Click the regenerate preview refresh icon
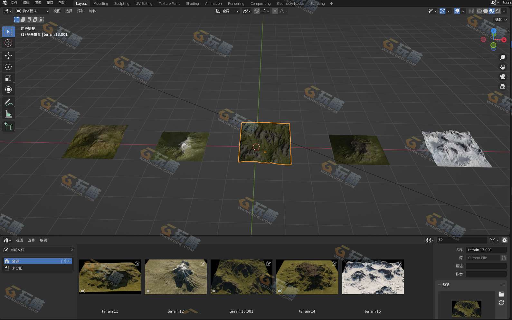The image size is (512, 320). pos(501,303)
